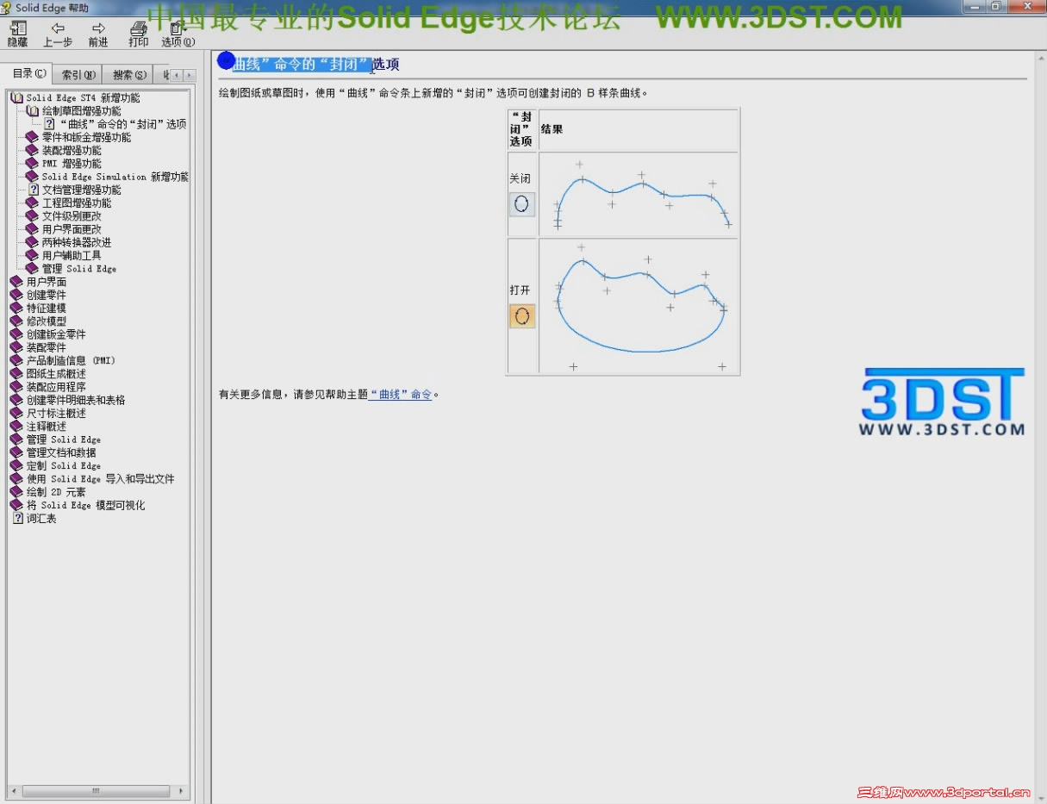Switch to the 索引(N) tab
The height and width of the screenshot is (804, 1047).
(x=78, y=75)
